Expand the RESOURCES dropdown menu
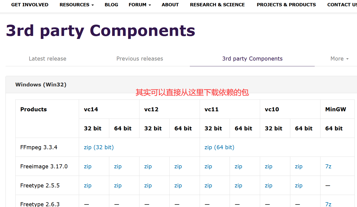The width and height of the screenshot is (357, 207). (x=77, y=5)
